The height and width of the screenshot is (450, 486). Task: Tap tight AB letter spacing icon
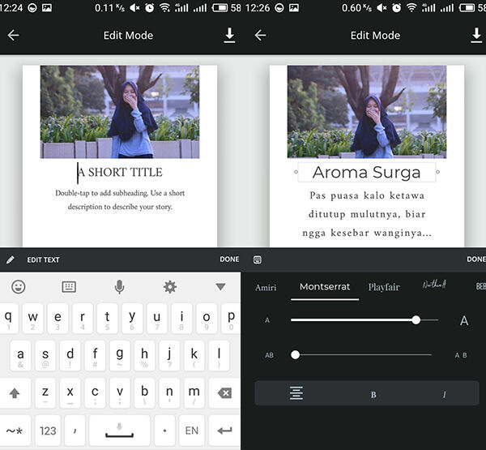pyautogui.click(x=269, y=355)
